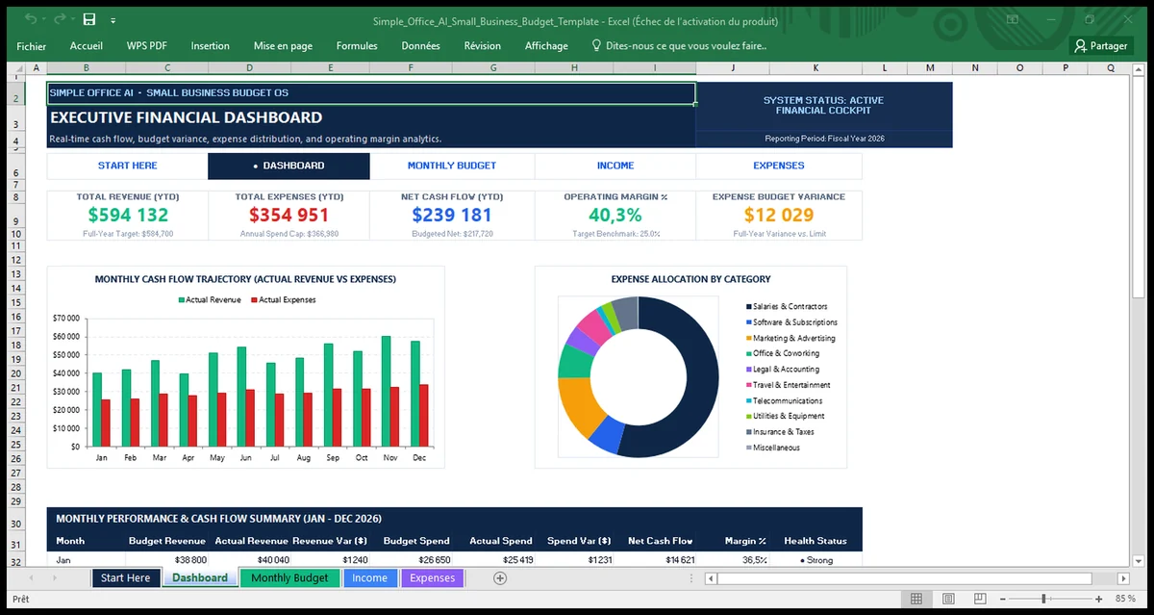This screenshot has height=615, width=1154.
Task: Open the Affichage ribbon tab
Action: (546, 45)
